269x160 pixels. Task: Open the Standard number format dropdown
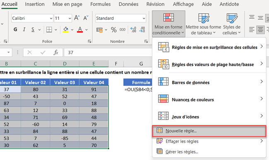point(144,18)
